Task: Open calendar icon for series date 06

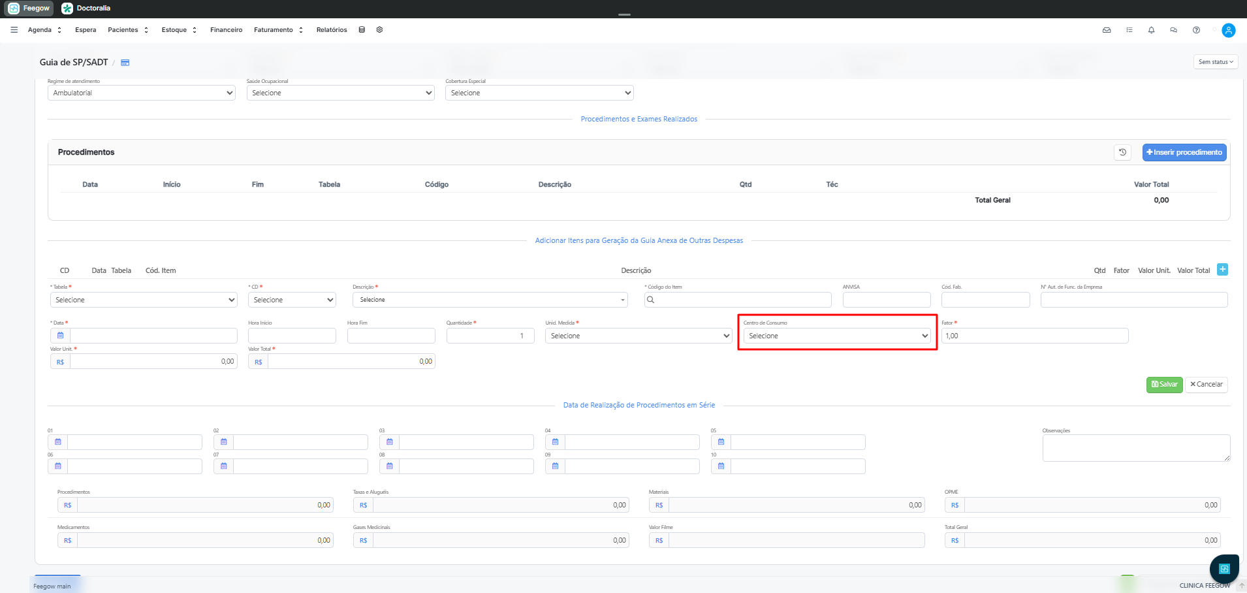Action: [57, 466]
